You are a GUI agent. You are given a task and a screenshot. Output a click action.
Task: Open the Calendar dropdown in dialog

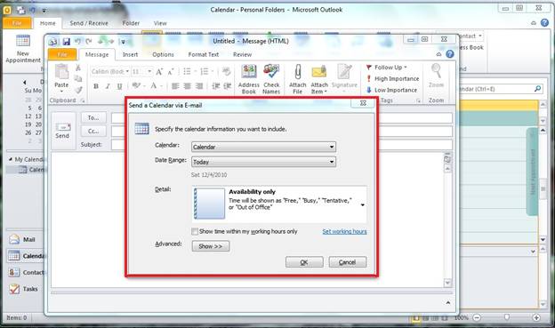pyautogui.click(x=263, y=147)
